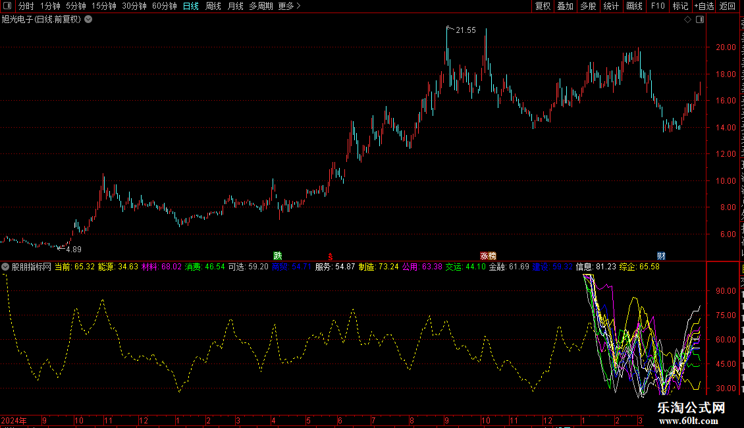Select the 日线 daily chart tab
744x428 pixels.
pos(191,6)
